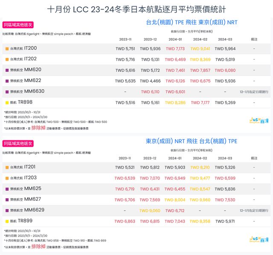The image size is (273, 255).
Task: Click the upper pink 同區域其他班次 badge
Action: pos(18,24)
